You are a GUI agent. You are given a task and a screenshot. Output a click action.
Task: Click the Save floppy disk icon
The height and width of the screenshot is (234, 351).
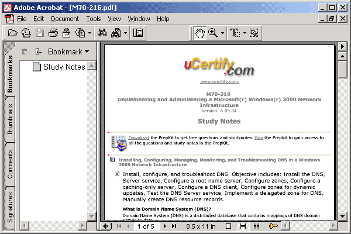coord(40,33)
